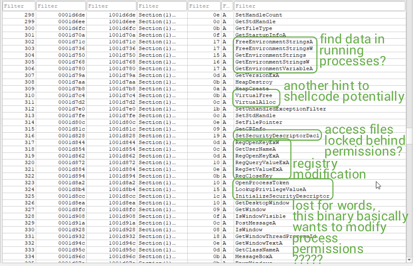Select the RegOpenKeyExW row
The height and width of the screenshot is (266, 413).
(x=257, y=142)
